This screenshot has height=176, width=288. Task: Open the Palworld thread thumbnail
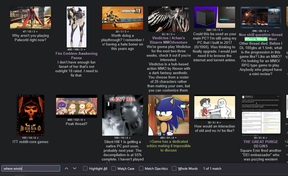click(x=31, y=18)
